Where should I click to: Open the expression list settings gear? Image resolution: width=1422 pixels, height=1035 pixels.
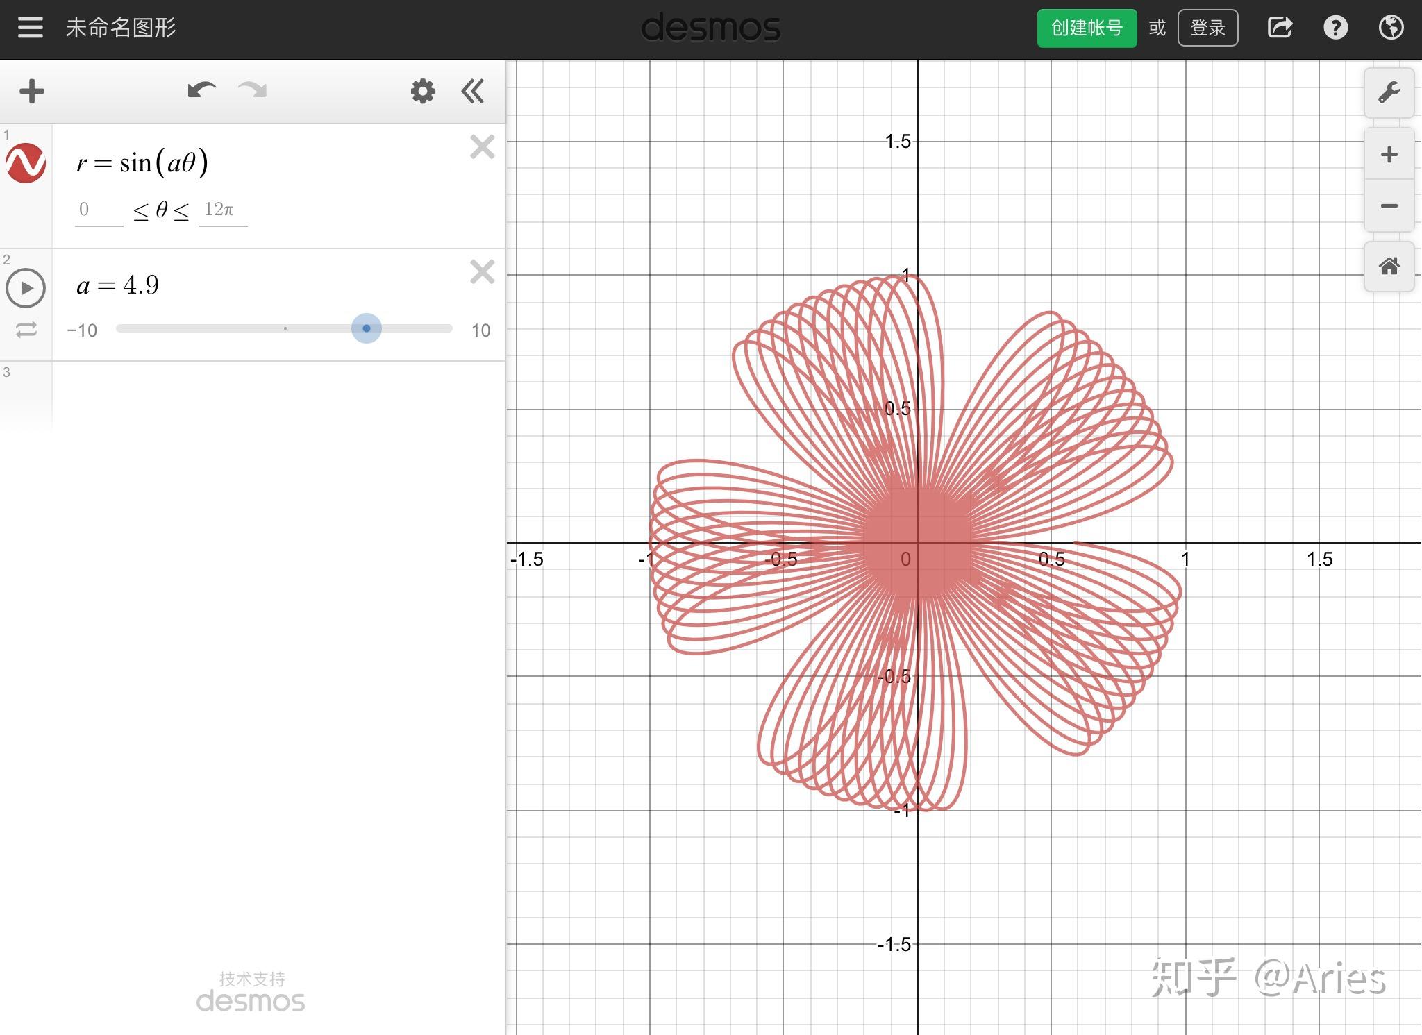422,92
